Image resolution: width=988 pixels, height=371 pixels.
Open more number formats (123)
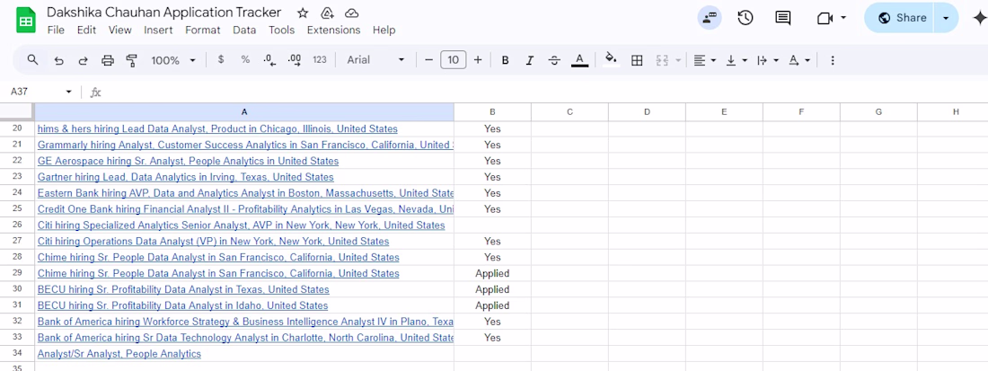click(320, 60)
